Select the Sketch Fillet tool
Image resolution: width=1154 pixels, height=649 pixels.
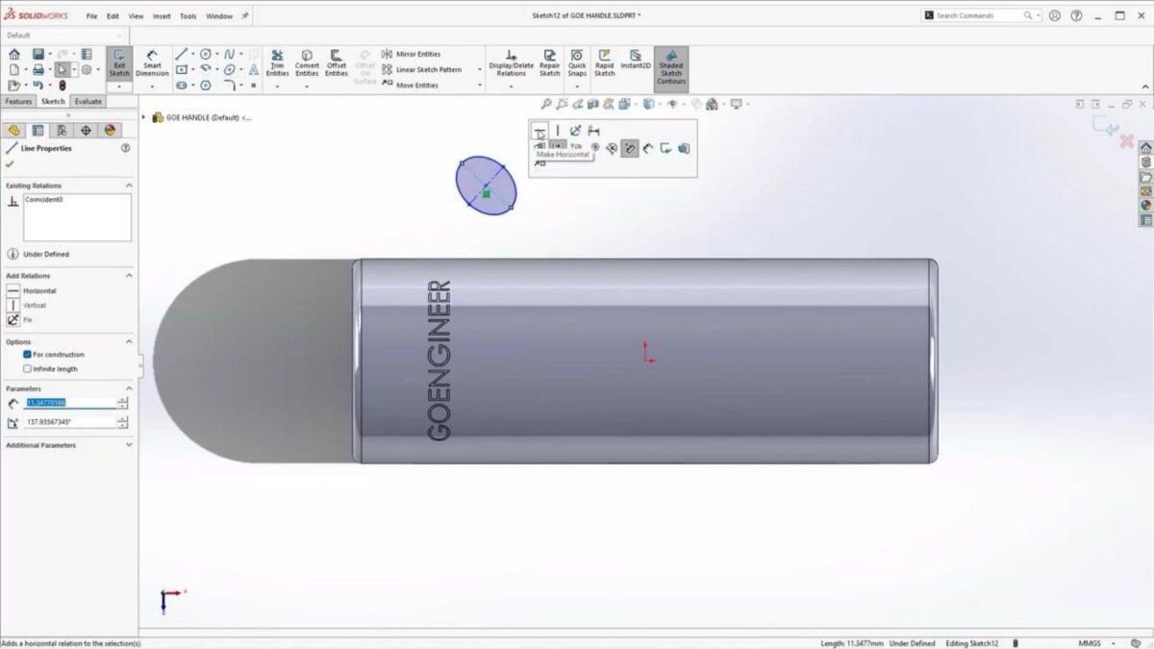231,85
